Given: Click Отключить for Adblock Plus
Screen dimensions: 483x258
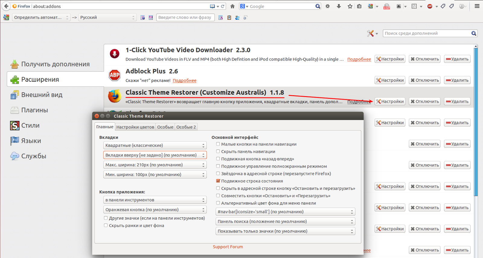Looking at the screenshot, I should (424, 80).
